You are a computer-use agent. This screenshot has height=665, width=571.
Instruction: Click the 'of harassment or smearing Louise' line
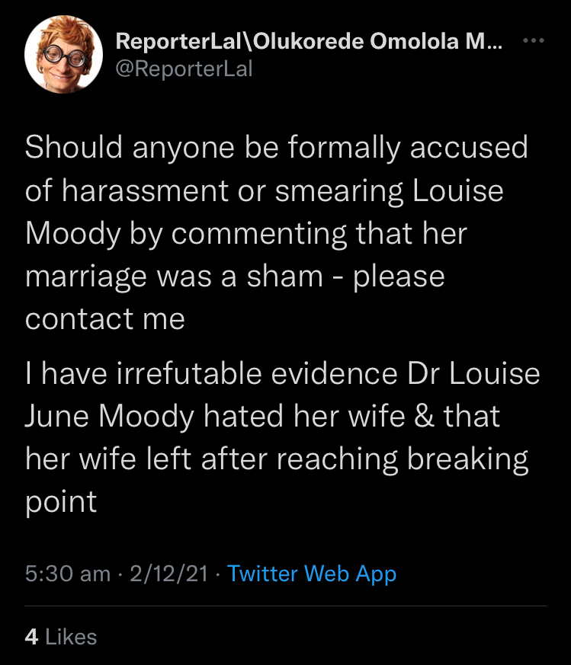pyautogui.click(x=265, y=190)
